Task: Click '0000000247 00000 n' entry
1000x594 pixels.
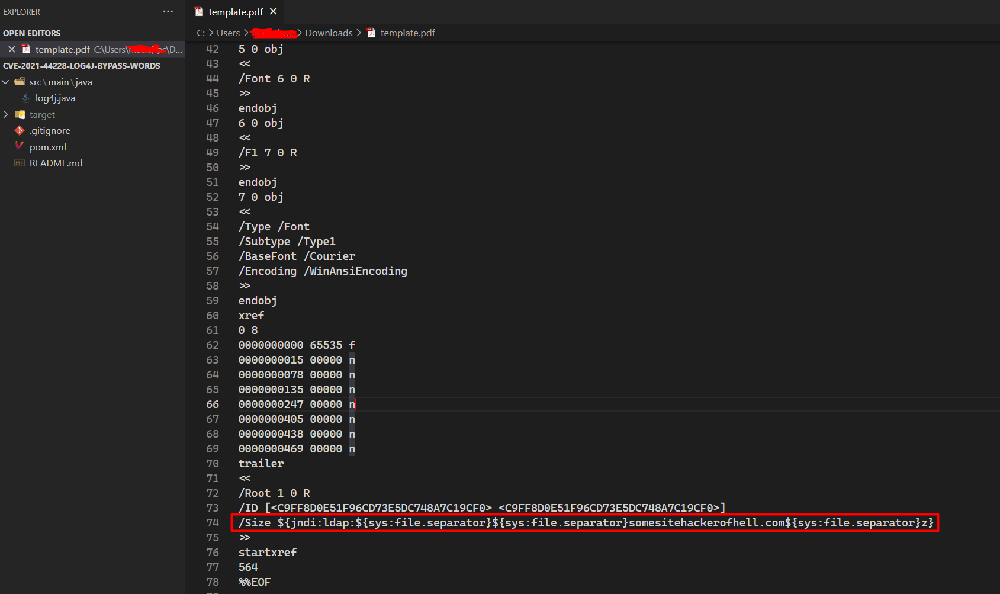Action: pyautogui.click(x=297, y=404)
